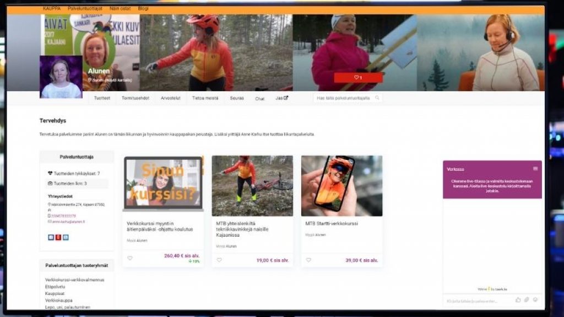Attach a file using the chat paperclip icon
This screenshot has width=564, height=317.
coord(527,299)
